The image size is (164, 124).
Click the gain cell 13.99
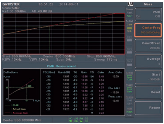pos(66,80)
